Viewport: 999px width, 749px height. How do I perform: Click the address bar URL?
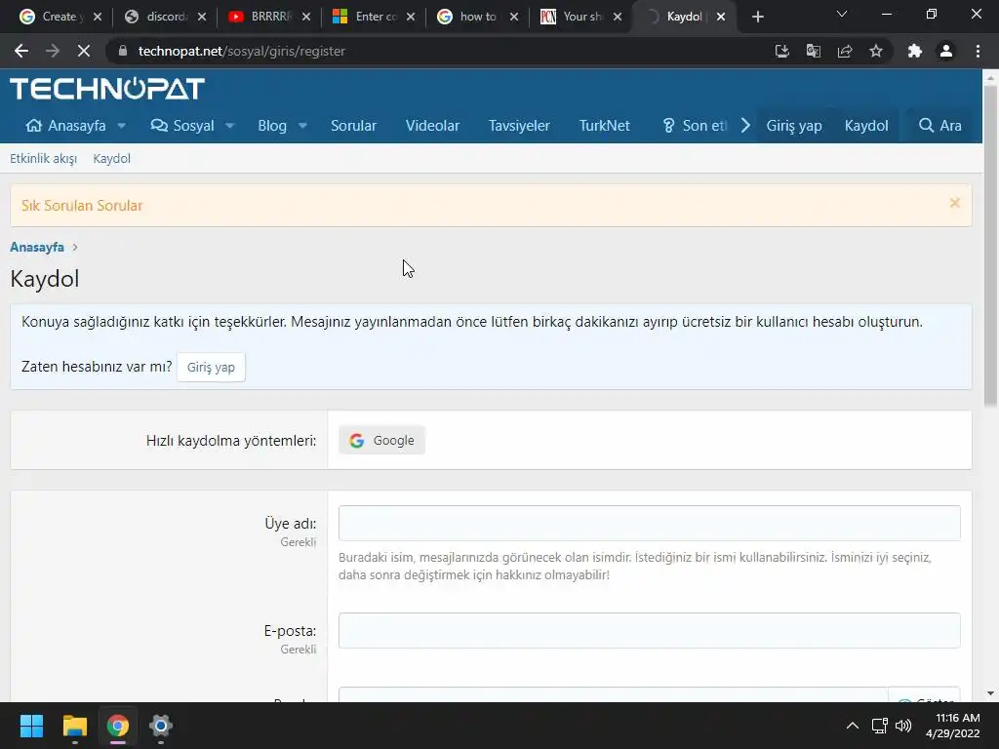pyautogui.click(x=242, y=51)
